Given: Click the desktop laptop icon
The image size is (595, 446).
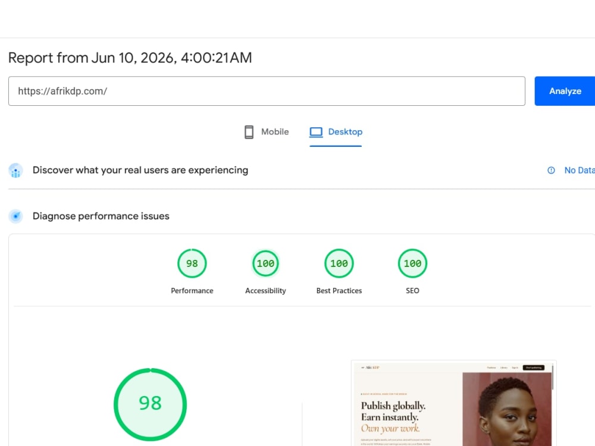Looking at the screenshot, I should click(x=316, y=132).
